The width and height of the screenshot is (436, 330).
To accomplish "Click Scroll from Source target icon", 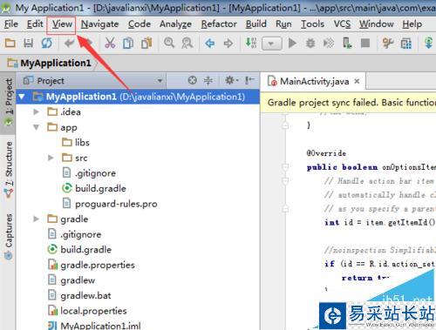I will click(193, 80).
